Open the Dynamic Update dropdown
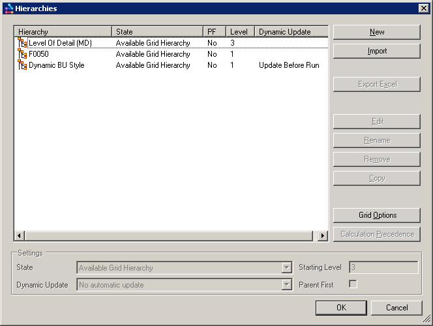Viewport: 433px width, 326px height. click(286, 285)
